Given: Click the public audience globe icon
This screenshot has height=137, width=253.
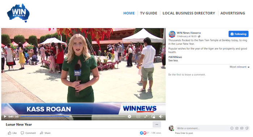Looking at the screenshot, I should (x=199, y=36).
